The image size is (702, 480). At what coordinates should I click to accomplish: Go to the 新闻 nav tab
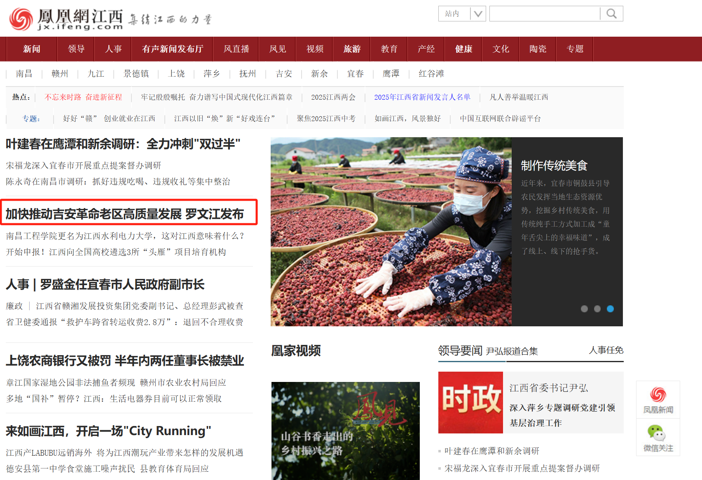pos(32,49)
